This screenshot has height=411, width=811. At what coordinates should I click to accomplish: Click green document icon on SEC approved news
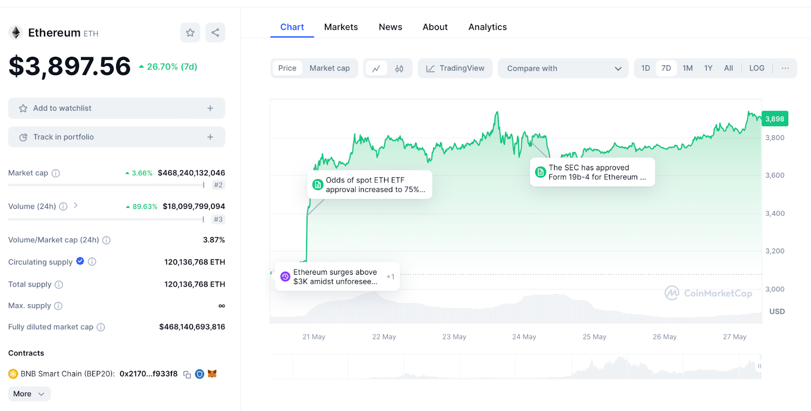click(541, 172)
